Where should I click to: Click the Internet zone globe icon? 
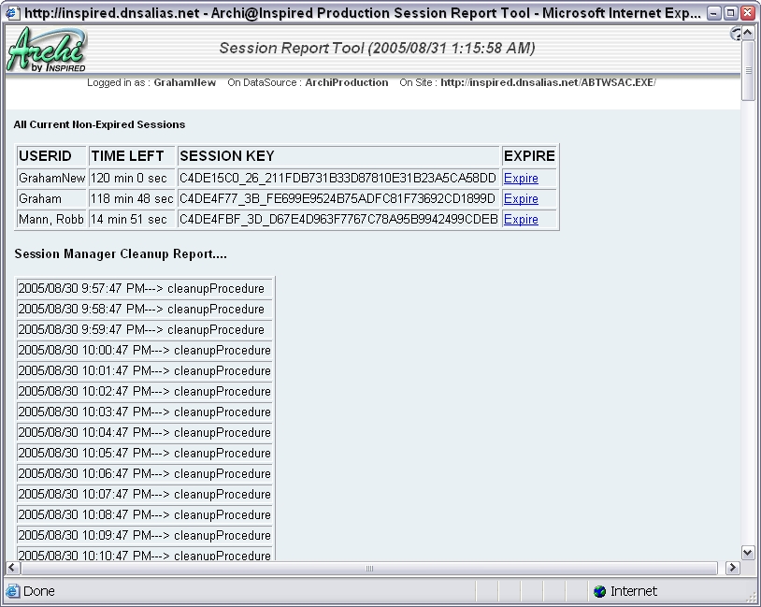pyautogui.click(x=599, y=591)
